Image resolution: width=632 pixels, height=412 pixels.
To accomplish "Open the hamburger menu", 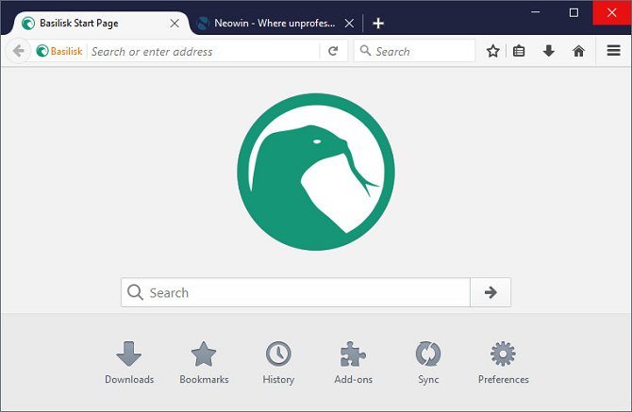I will click(x=613, y=50).
